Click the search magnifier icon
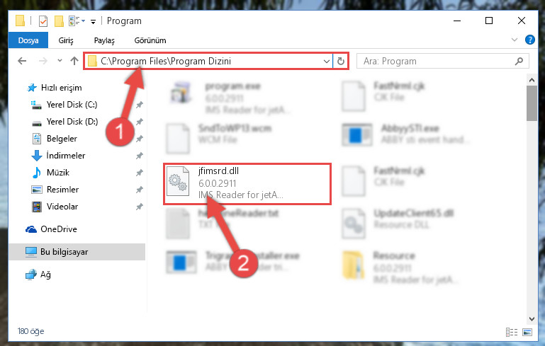 pos(519,62)
